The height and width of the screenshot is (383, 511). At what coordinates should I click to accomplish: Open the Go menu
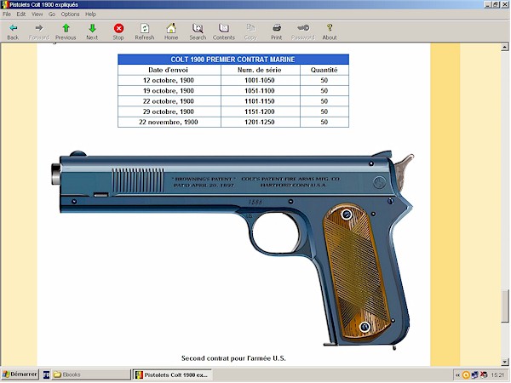52,14
